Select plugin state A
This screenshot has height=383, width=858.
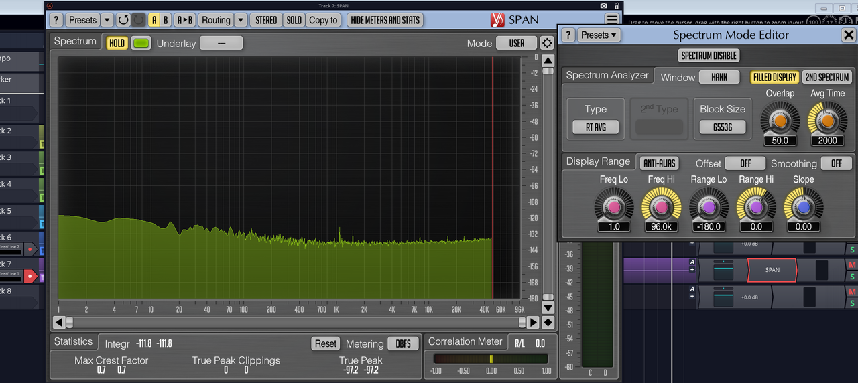(154, 20)
